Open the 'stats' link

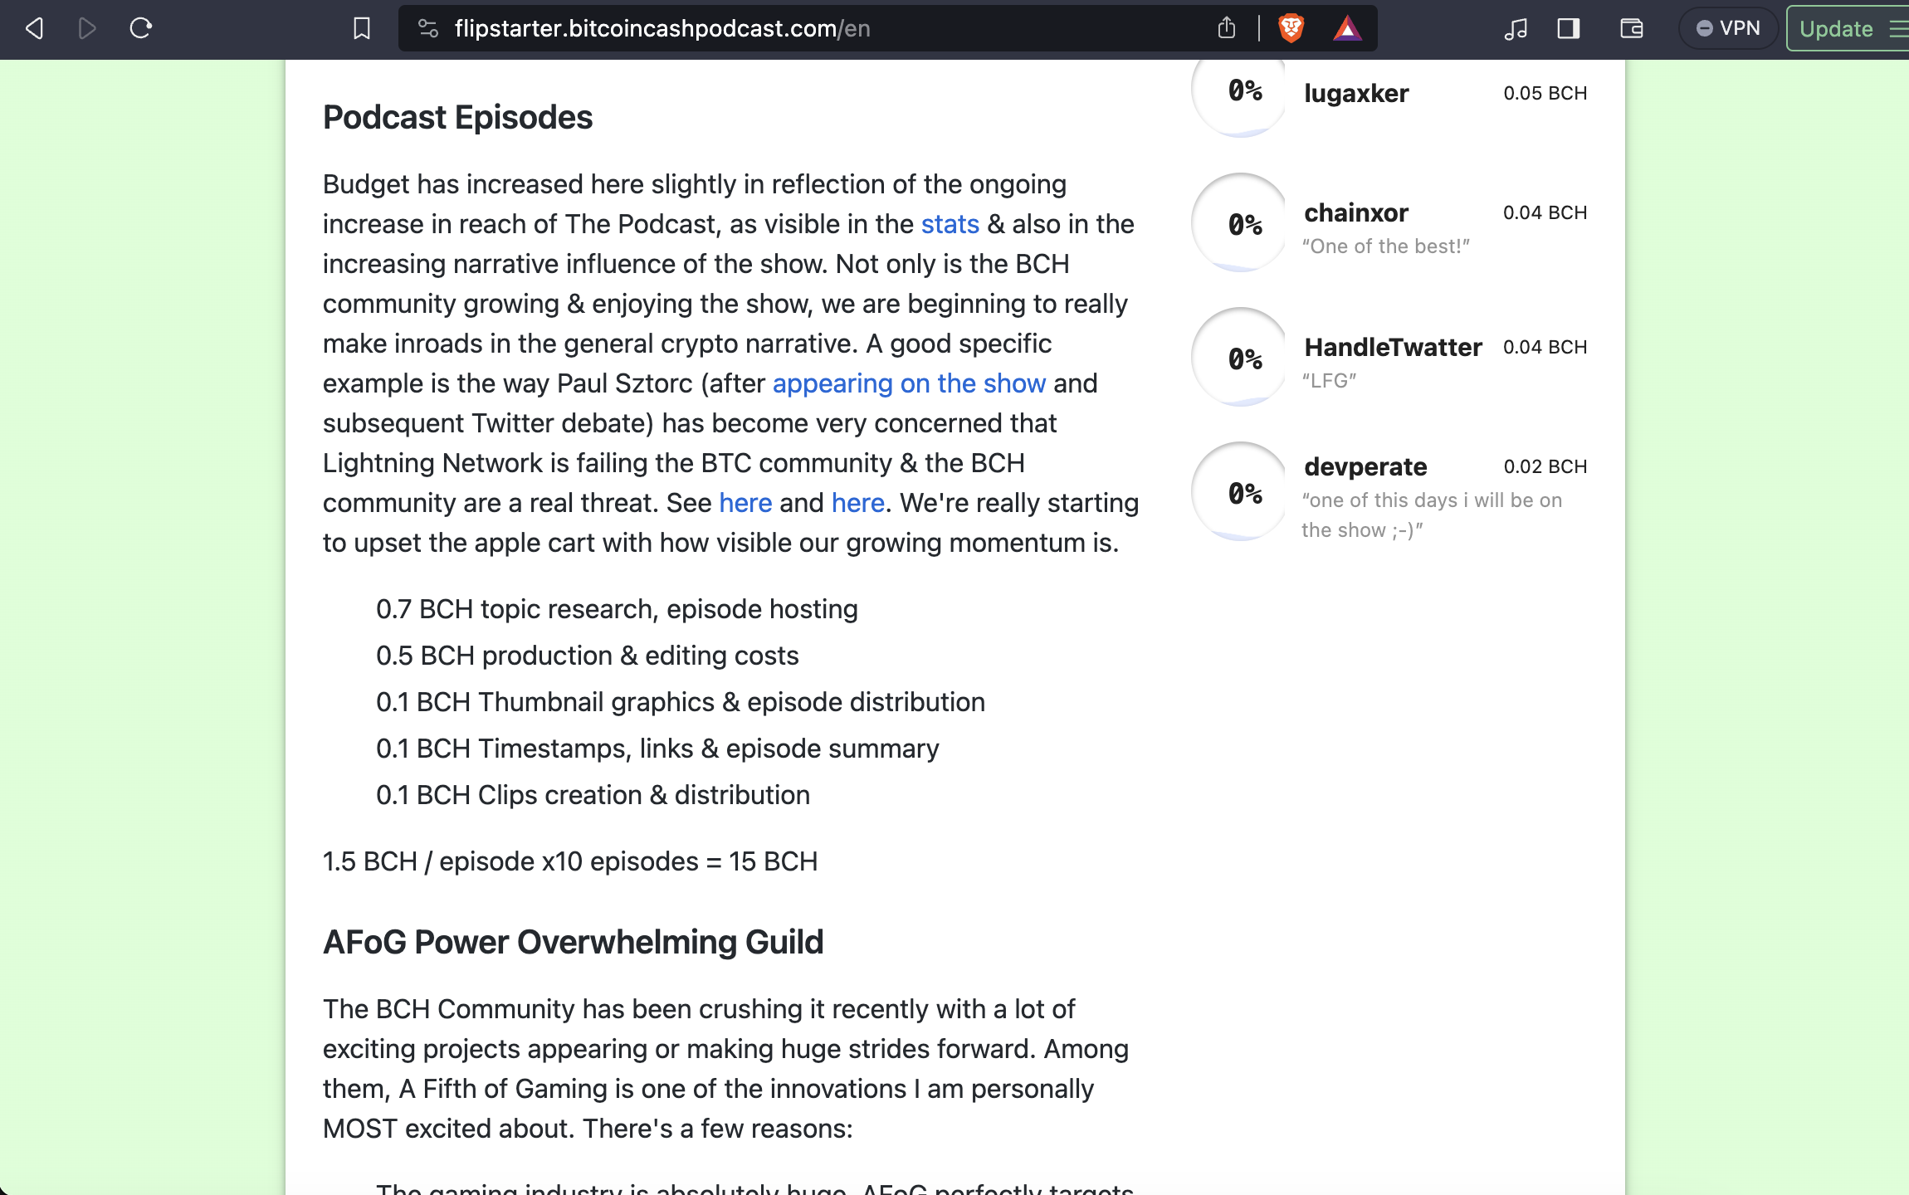(x=950, y=224)
